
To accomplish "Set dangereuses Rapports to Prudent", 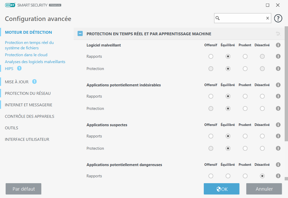I will pos(245,176).
